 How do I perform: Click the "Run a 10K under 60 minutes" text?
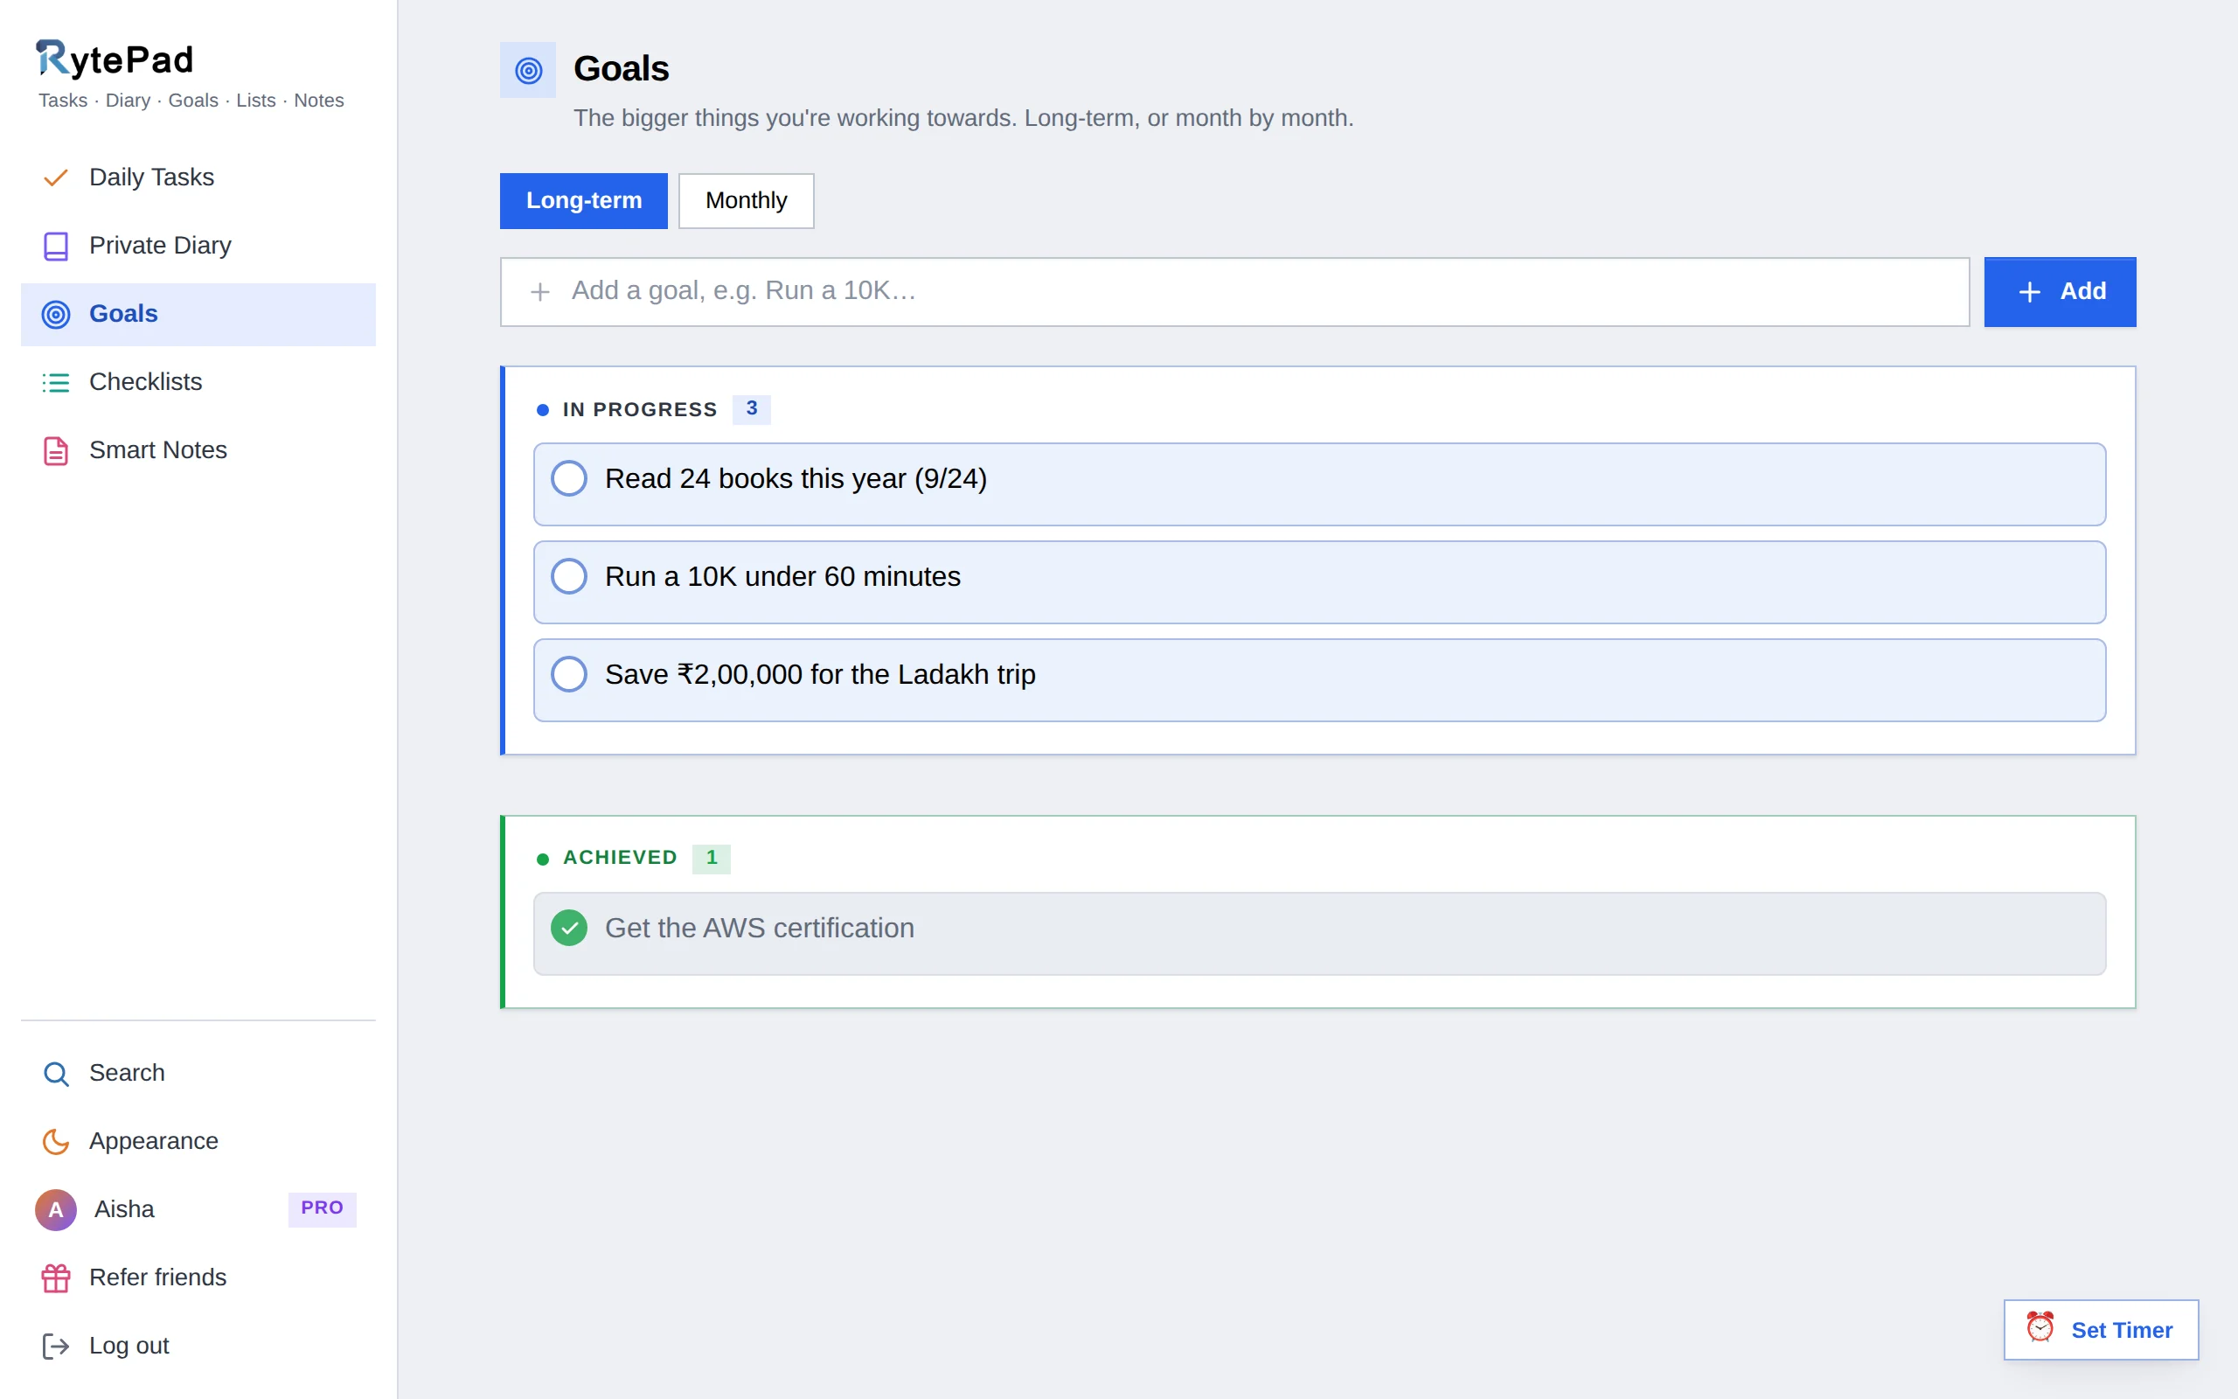(x=782, y=576)
